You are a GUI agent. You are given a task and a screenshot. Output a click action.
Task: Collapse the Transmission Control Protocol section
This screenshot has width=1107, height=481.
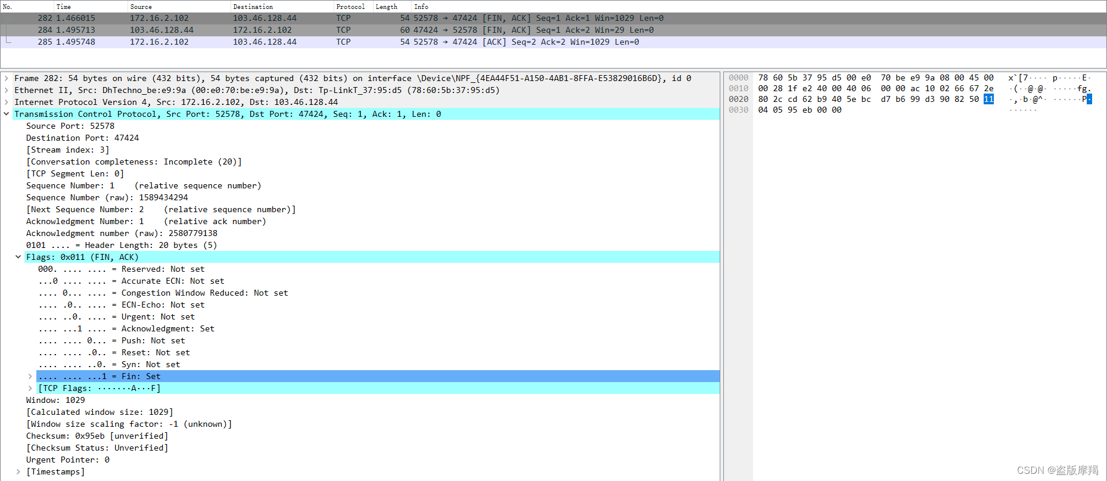coord(7,114)
